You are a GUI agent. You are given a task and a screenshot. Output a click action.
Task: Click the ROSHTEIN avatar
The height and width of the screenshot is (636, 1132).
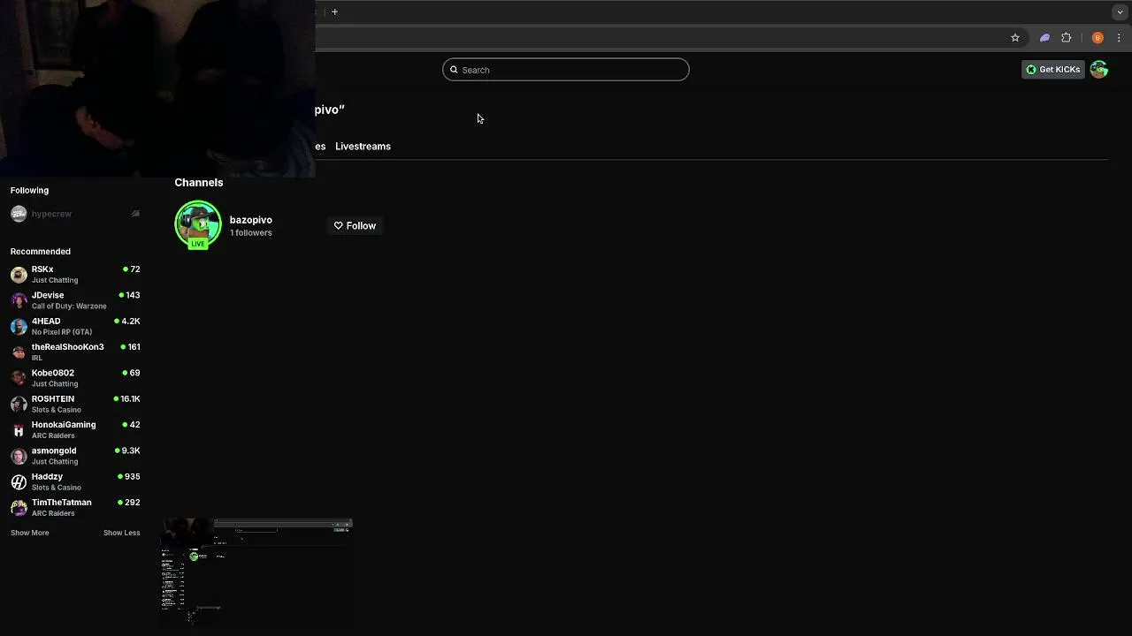[x=19, y=404]
